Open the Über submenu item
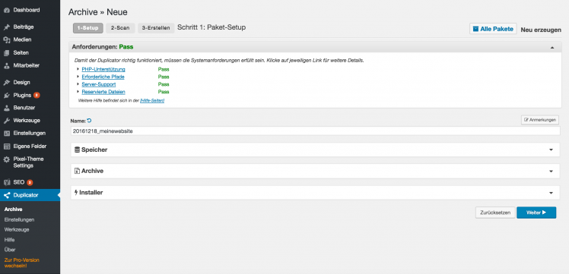 click(10, 250)
